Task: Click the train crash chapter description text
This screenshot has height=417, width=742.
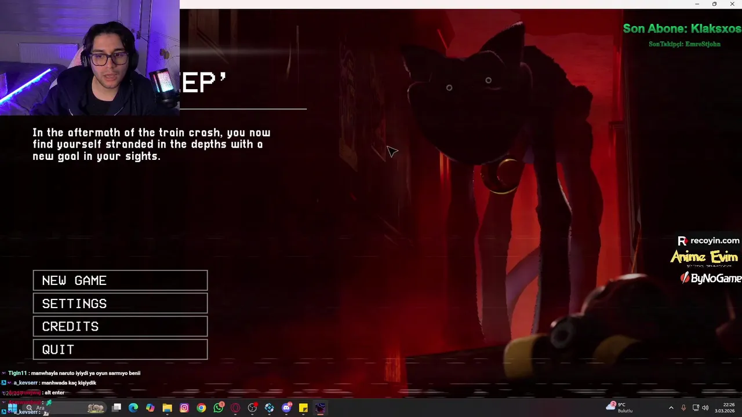Action: [x=151, y=144]
